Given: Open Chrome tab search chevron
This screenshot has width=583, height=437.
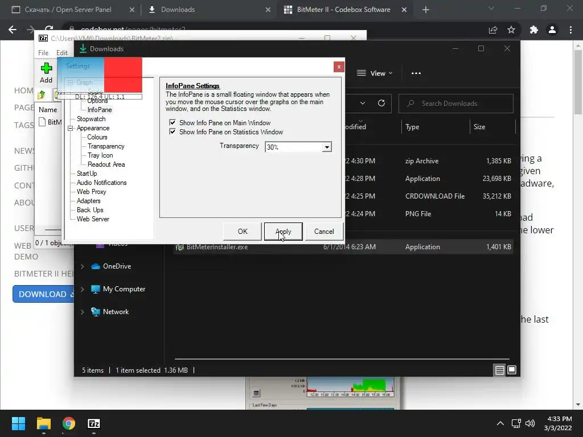Looking at the screenshot, I should (x=491, y=8).
